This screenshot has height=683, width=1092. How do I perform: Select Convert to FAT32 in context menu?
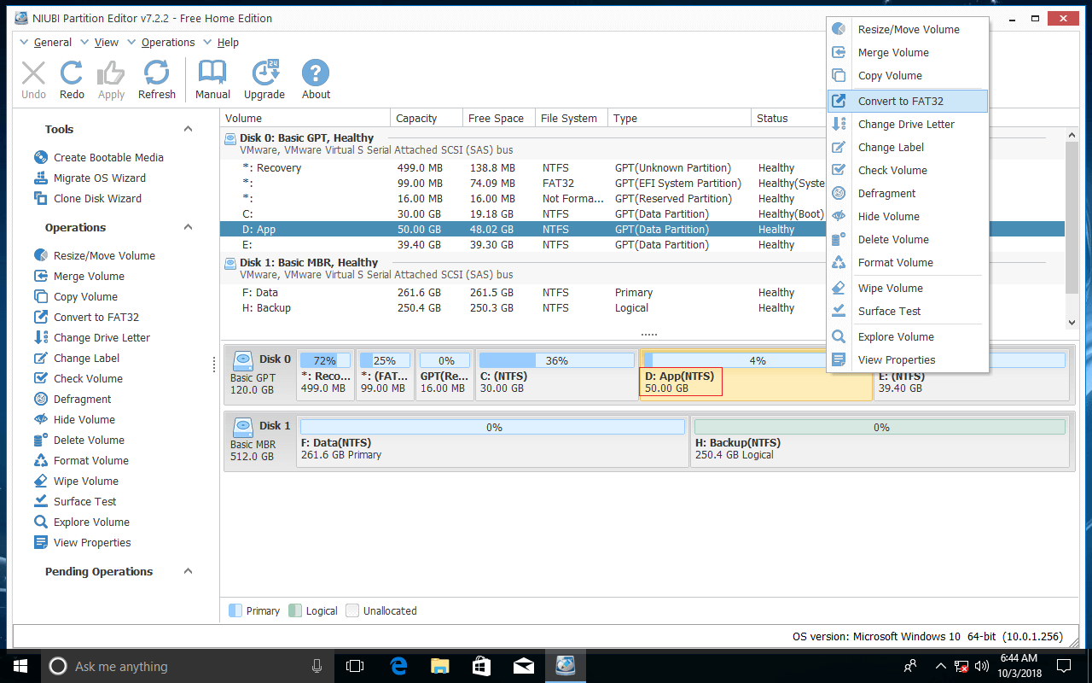click(900, 101)
